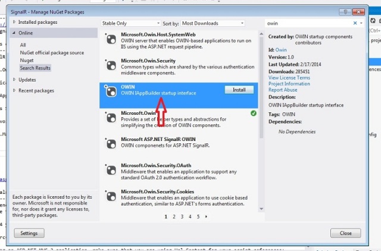Click the Microsoft.Owin.Host.SystemWeb package icon

coord(111,39)
